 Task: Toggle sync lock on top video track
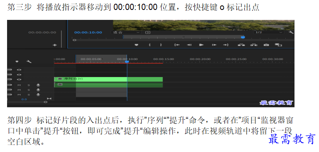(x=10, y=70)
